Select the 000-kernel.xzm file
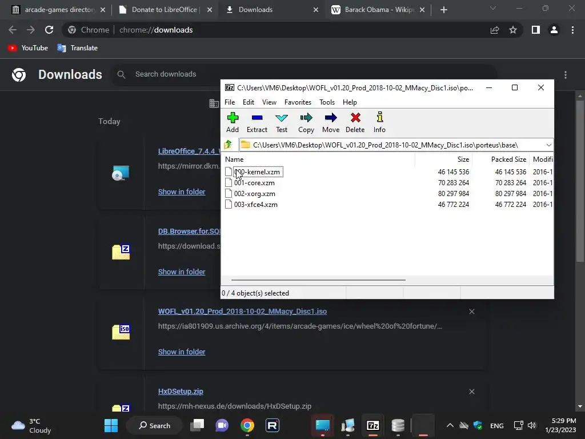The height and width of the screenshot is (439, 585). (x=257, y=172)
